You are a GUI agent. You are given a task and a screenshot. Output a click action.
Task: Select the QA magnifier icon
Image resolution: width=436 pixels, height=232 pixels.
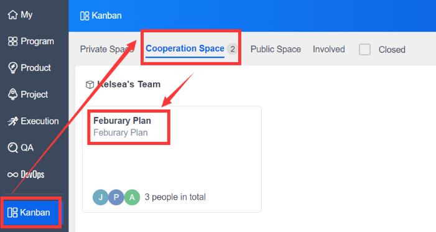13,147
